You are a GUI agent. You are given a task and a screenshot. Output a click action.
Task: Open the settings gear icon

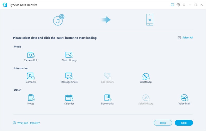pyautogui.click(x=178, y=5)
